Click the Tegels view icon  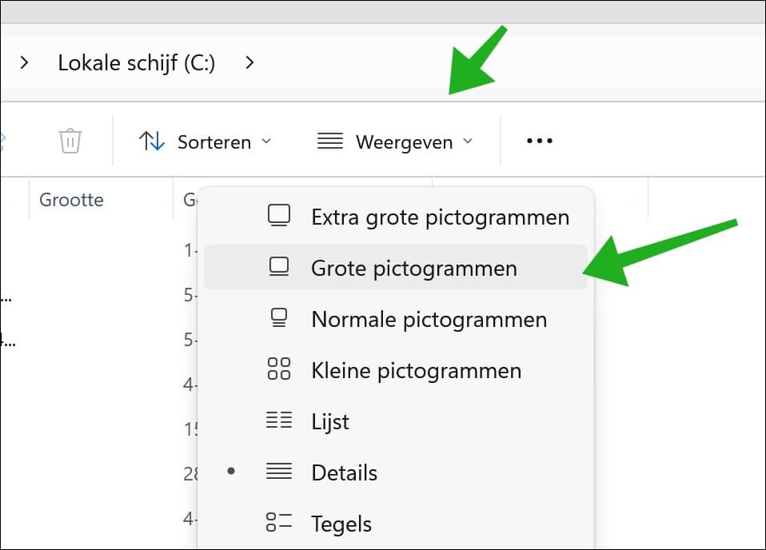point(279,523)
